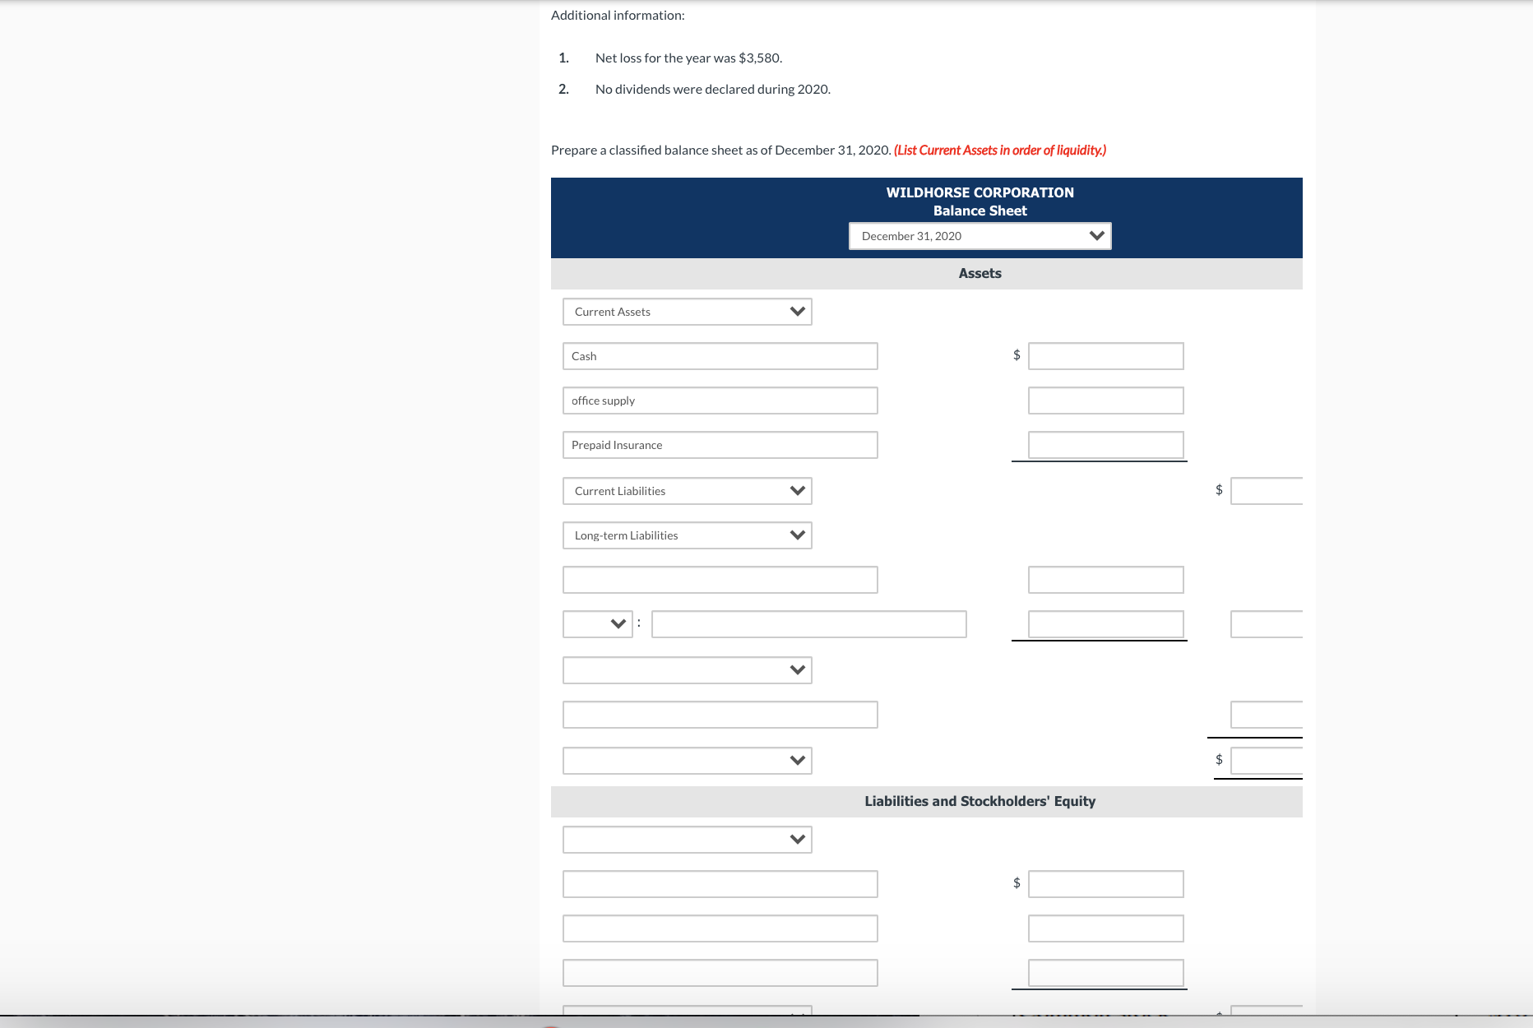This screenshot has height=1028, width=1533.
Task: Enter an amount in the Cash dollar field
Action: click(x=1105, y=356)
